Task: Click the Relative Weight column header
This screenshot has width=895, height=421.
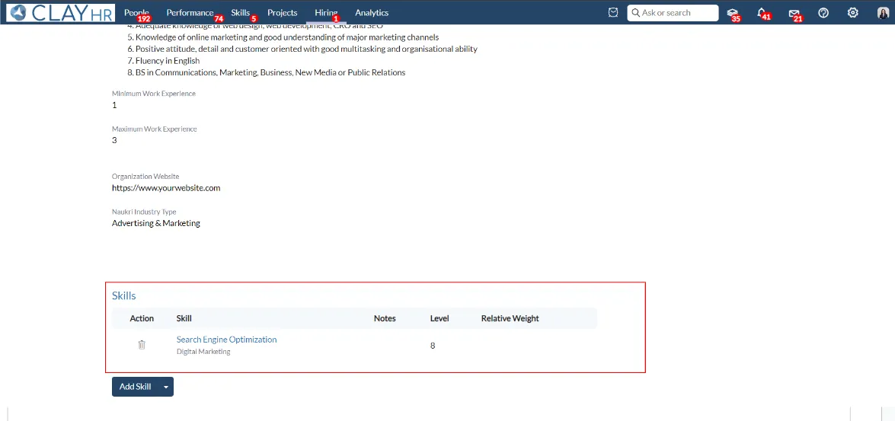Action: click(510, 318)
